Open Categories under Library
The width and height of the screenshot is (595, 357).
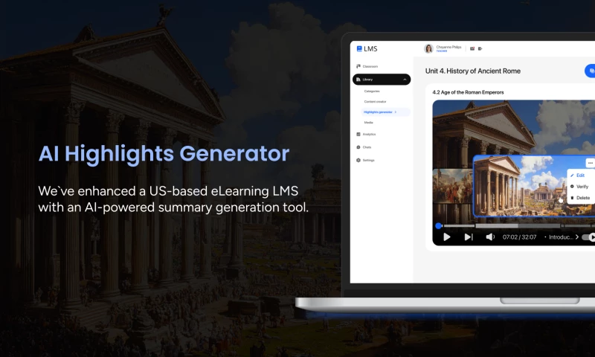pos(372,91)
